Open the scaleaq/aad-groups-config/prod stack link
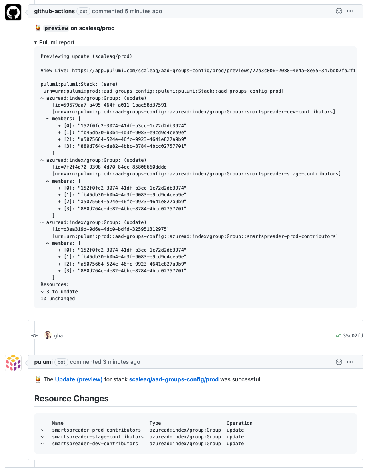The image size is (369, 468). coord(174,379)
